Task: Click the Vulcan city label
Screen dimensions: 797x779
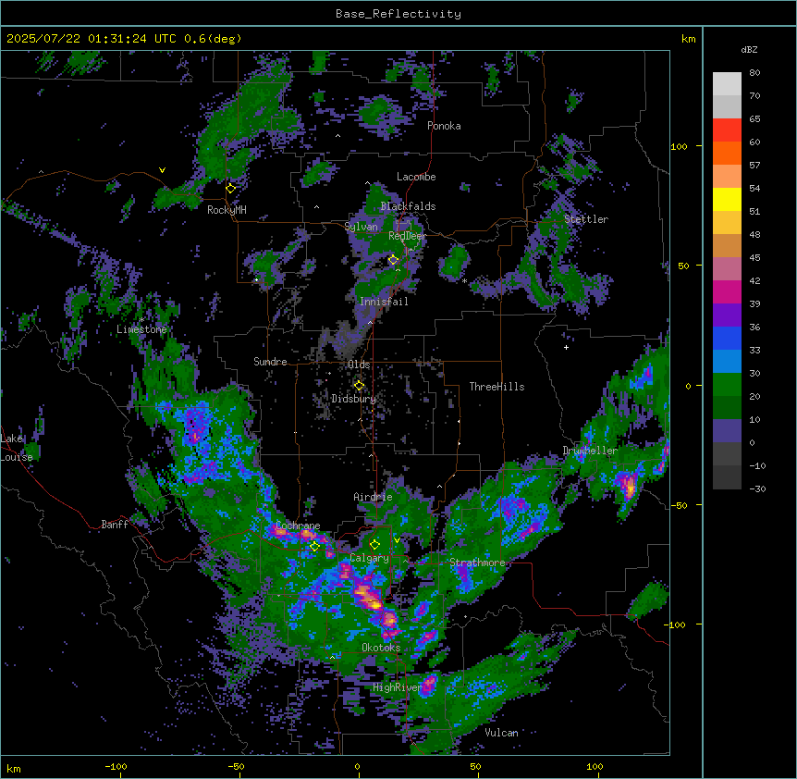Action: tap(501, 733)
